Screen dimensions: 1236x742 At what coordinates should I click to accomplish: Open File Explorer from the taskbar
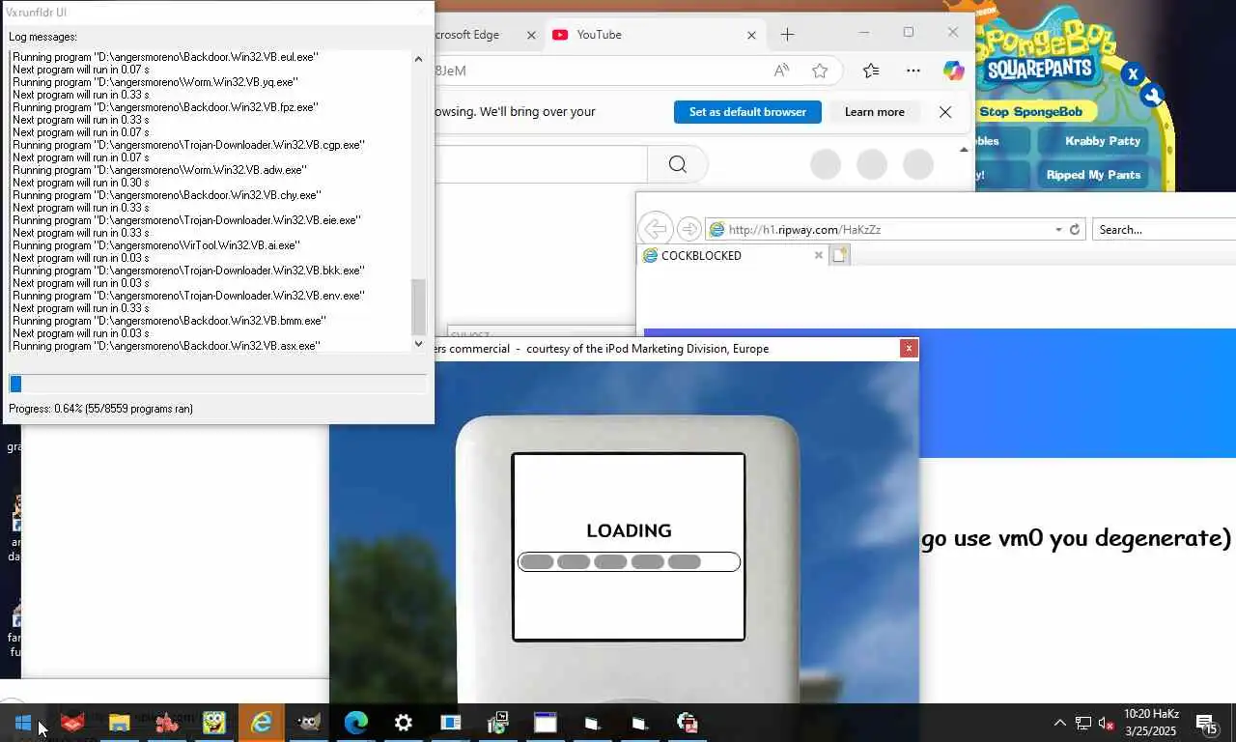click(119, 723)
